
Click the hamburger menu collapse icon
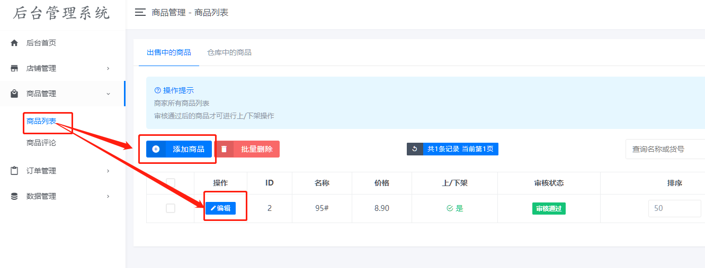(x=140, y=12)
